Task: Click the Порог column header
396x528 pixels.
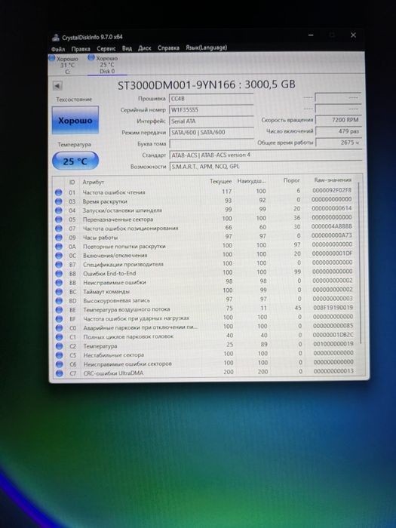Action: (291, 180)
